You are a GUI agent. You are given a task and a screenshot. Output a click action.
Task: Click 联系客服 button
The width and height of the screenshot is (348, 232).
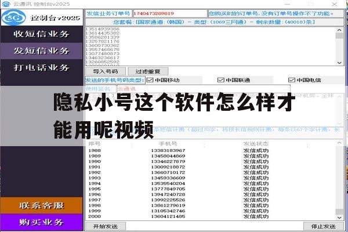(42, 205)
